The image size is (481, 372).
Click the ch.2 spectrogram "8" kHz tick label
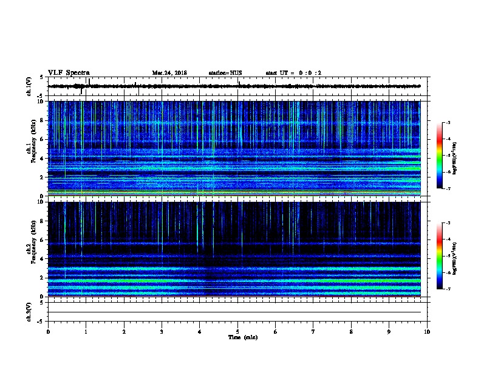(x=43, y=221)
